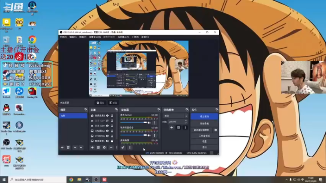Image resolution: width=326 pixels, height=183 pixels.
Task: Expand hidden system tray icons chevron
Action: click(x=286, y=180)
